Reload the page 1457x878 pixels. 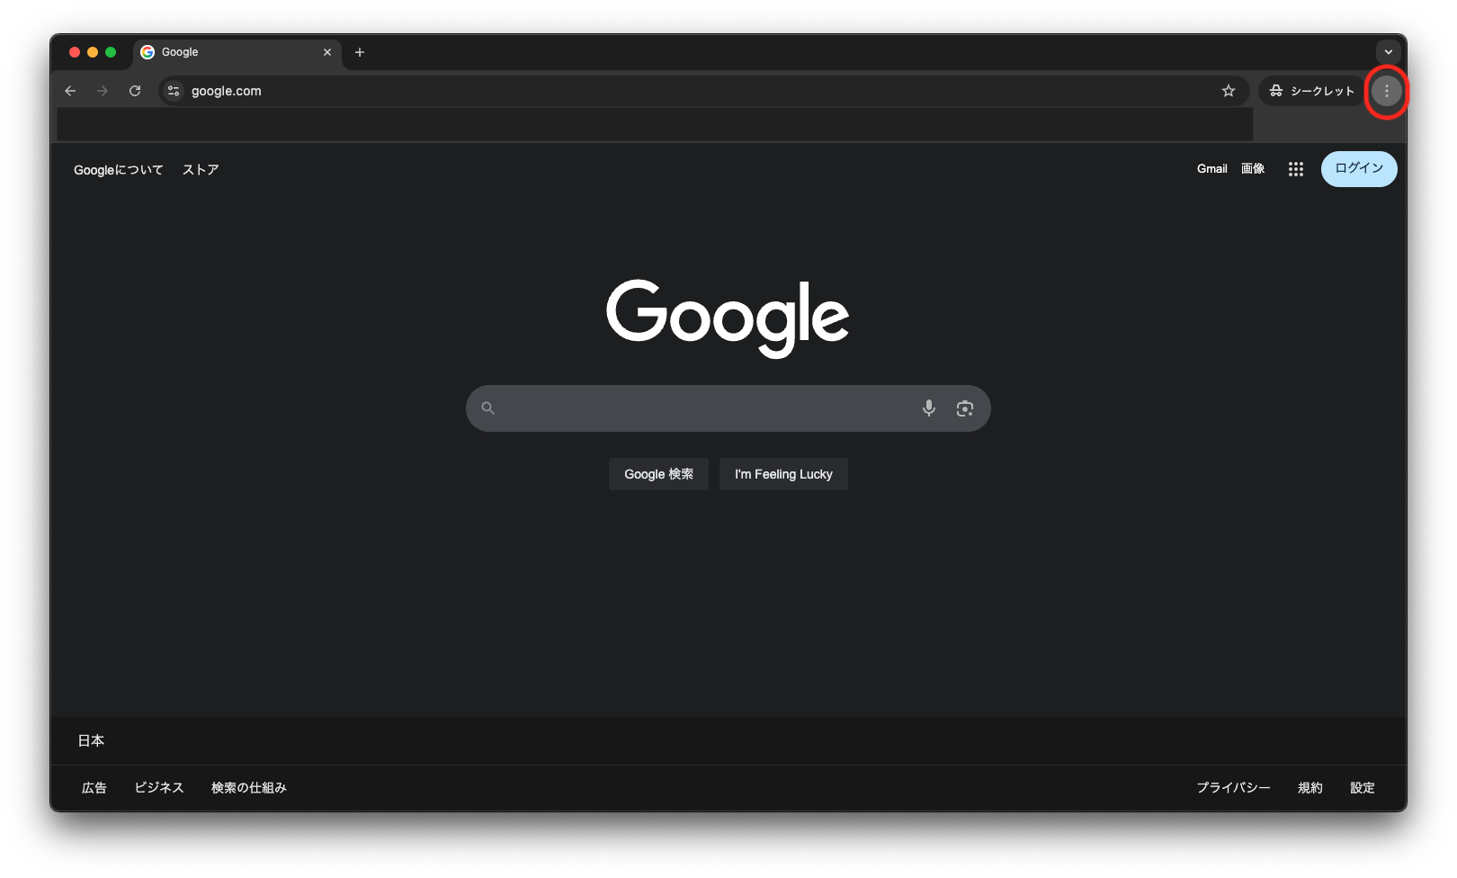[135, 91]
